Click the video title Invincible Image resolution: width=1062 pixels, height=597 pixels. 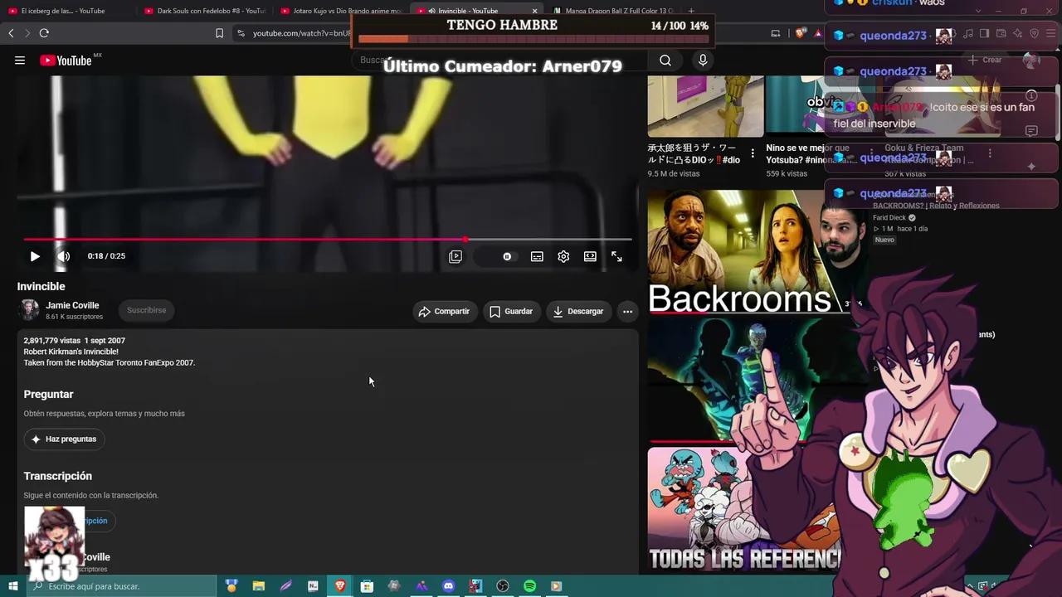pos(41,286)
